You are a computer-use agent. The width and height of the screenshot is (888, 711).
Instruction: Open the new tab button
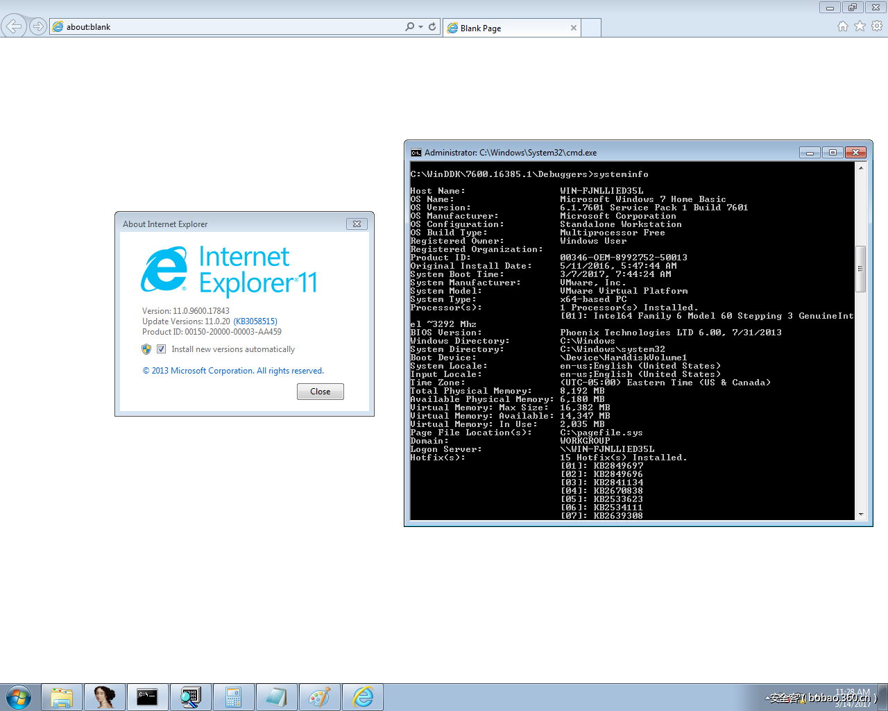point(591,28)
